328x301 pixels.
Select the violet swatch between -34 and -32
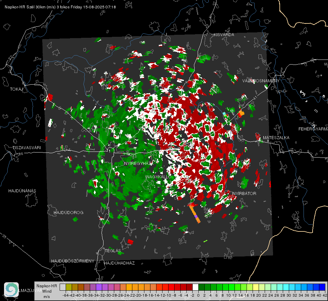point(99,287)
